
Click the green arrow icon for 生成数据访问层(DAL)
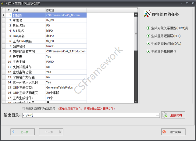click(148, 44)
